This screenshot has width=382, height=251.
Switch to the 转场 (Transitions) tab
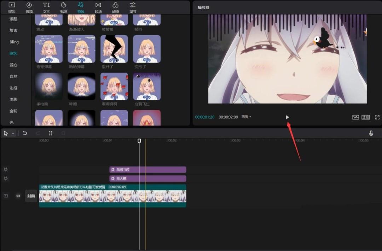tap(98, 7)
